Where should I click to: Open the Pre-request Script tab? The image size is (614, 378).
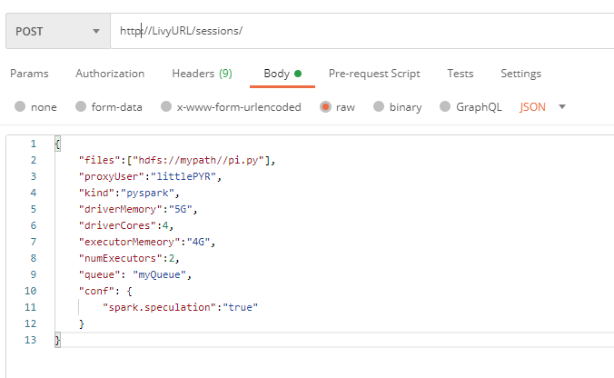point(374,74)
